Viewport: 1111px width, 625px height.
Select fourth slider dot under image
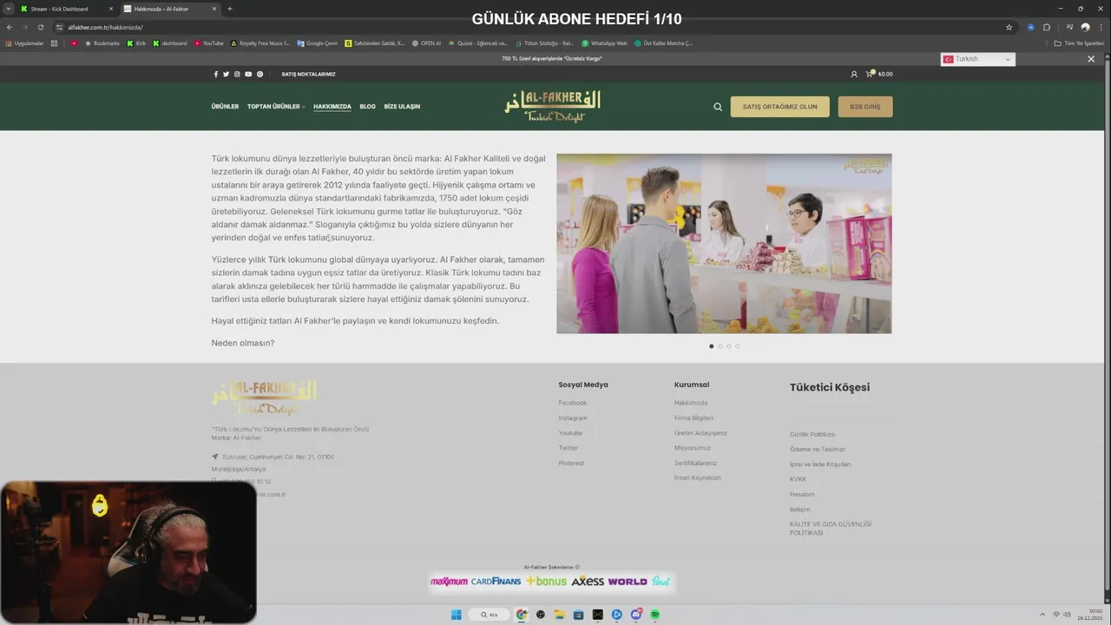tap(738, 346)
